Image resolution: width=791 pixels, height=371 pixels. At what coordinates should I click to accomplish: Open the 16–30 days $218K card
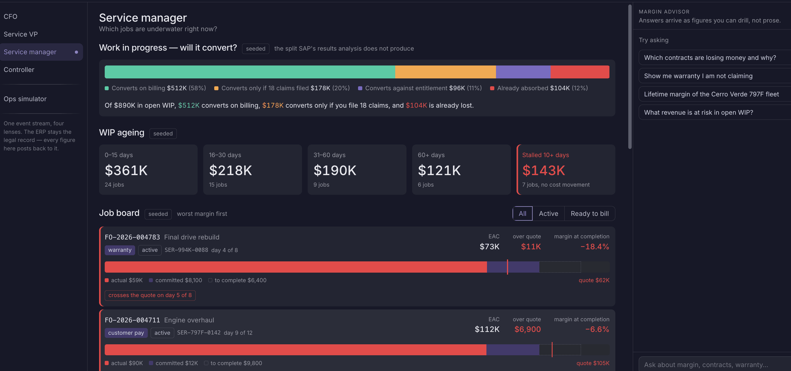[253, 169]
